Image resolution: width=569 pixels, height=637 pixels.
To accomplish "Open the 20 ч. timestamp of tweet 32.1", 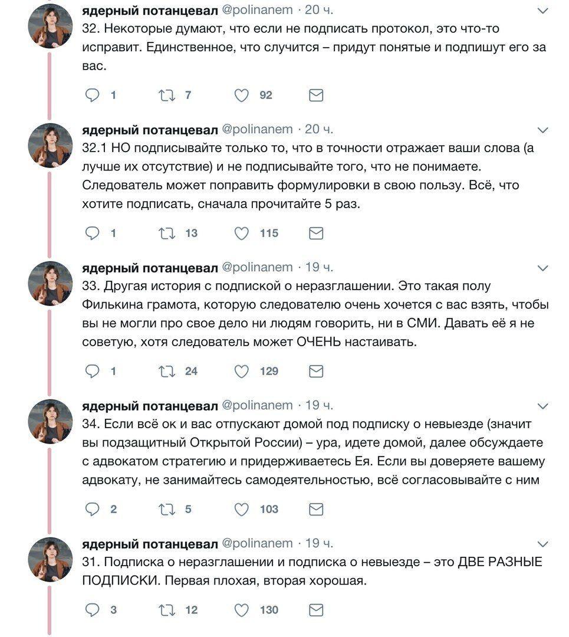I will (x=319, y=130).
